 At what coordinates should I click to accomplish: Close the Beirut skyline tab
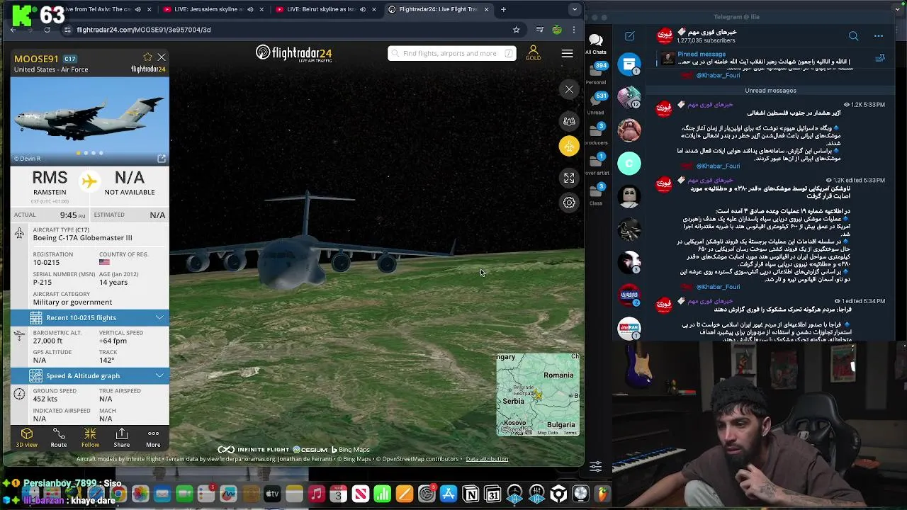coord(374,9)
